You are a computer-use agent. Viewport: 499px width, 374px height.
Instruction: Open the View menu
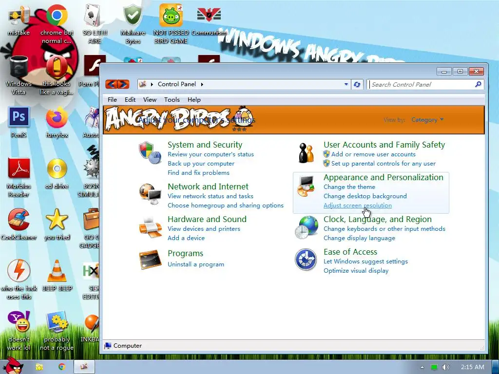pyautogui.click(x=150, y=99)
